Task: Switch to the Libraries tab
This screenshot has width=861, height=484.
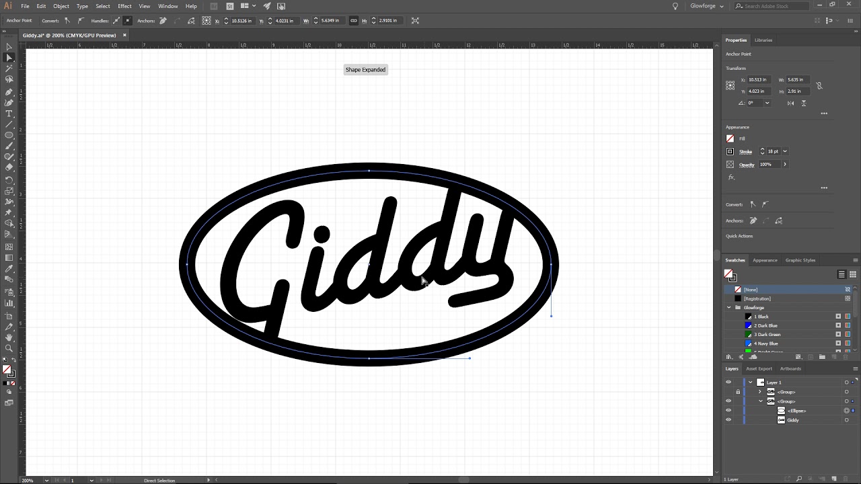Action: click(x=763, y=40)
